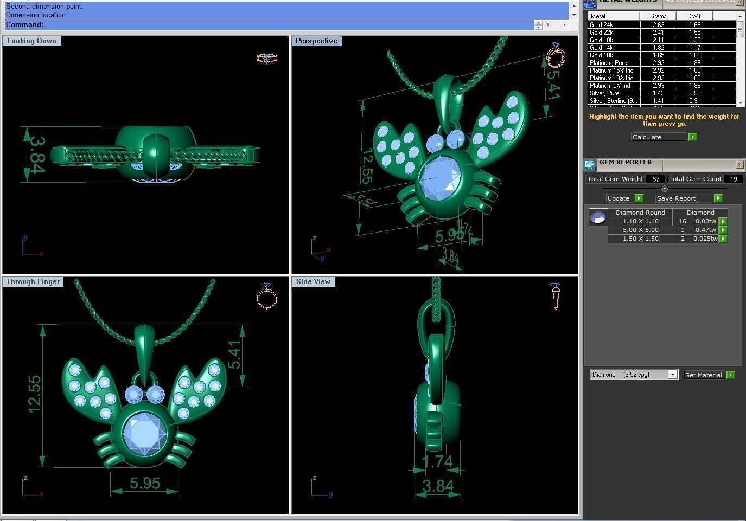The image size is (746, 521).
Task: Click the Grams column header
Action: pos(658,16)
